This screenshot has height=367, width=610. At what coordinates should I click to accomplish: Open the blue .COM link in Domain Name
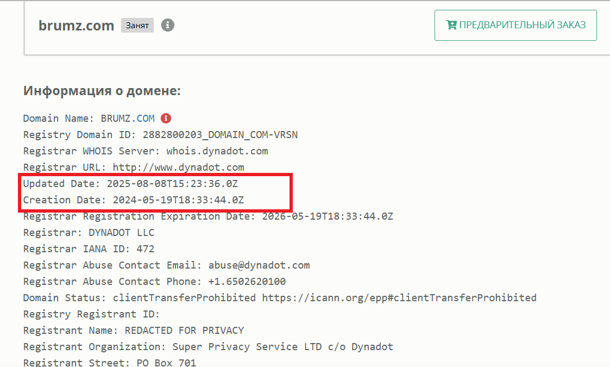pos(146,118)
